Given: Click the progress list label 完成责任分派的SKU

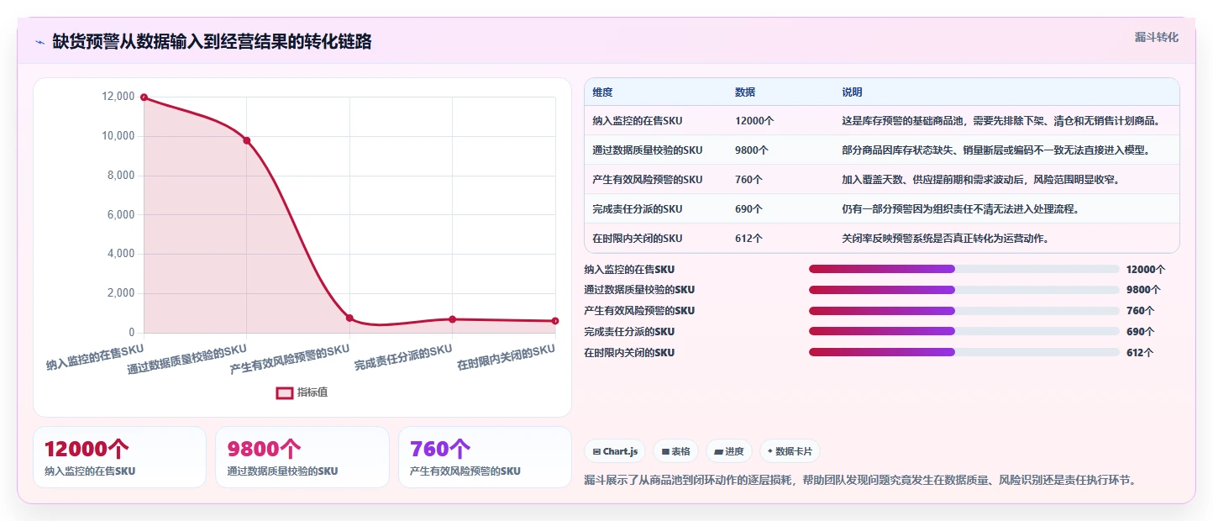Looking at the screenshot, I should click(x=629, y=332).
